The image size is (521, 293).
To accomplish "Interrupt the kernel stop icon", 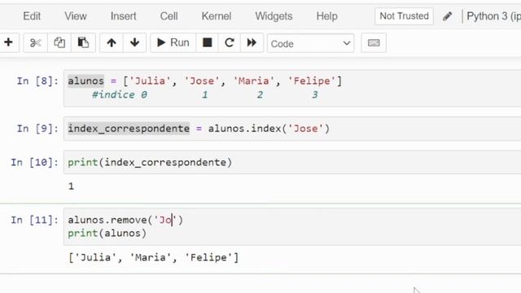I will [207, 42].
